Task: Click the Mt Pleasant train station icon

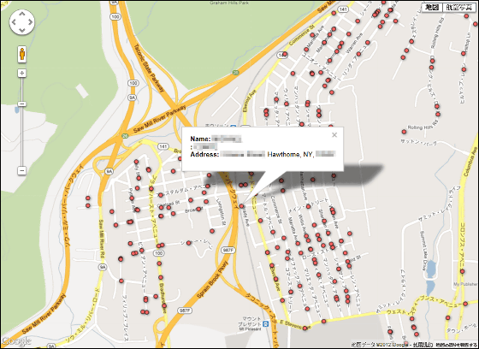Action: pyautogui.click(x=265, y=323)
